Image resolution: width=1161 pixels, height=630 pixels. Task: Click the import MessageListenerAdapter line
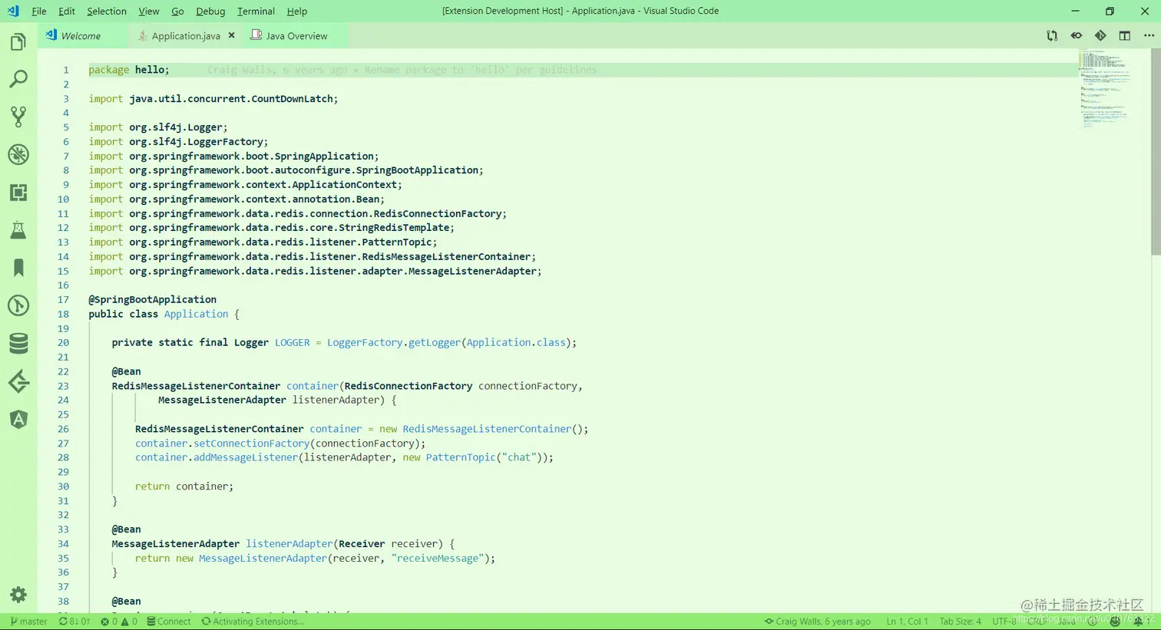[x=315, y=272]
